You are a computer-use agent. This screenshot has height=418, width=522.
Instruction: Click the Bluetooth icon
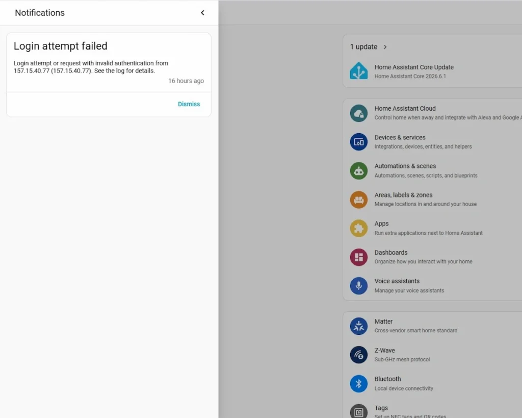coord(358,384)
